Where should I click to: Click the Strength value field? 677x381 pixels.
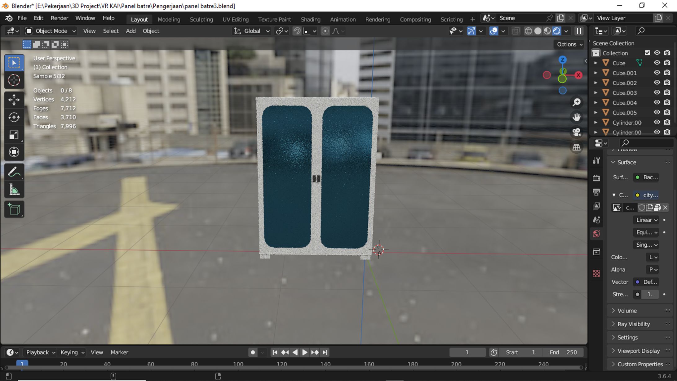[x=650, y=294]
